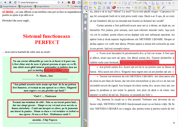178x127 pixels.
Task: Open the Google AdSense bookmark
Action: [x=41, y=6]
